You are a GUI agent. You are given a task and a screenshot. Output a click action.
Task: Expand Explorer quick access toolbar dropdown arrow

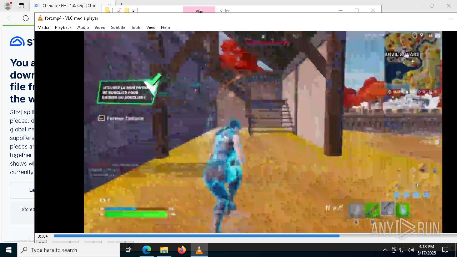click(133, 11)
